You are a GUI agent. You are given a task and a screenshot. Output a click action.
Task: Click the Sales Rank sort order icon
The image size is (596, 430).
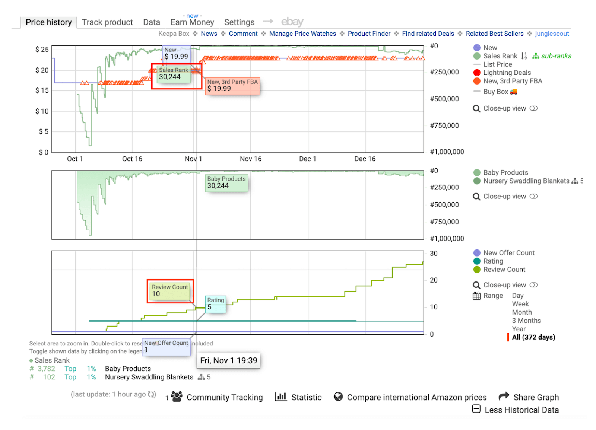tap(524, 56)
